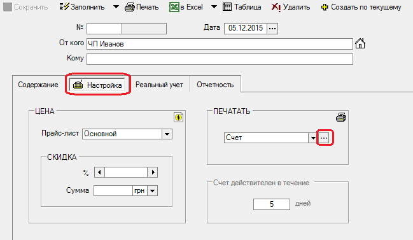Open the грн currency dropdown
The image size is (413, 240).
click(153, 191)
